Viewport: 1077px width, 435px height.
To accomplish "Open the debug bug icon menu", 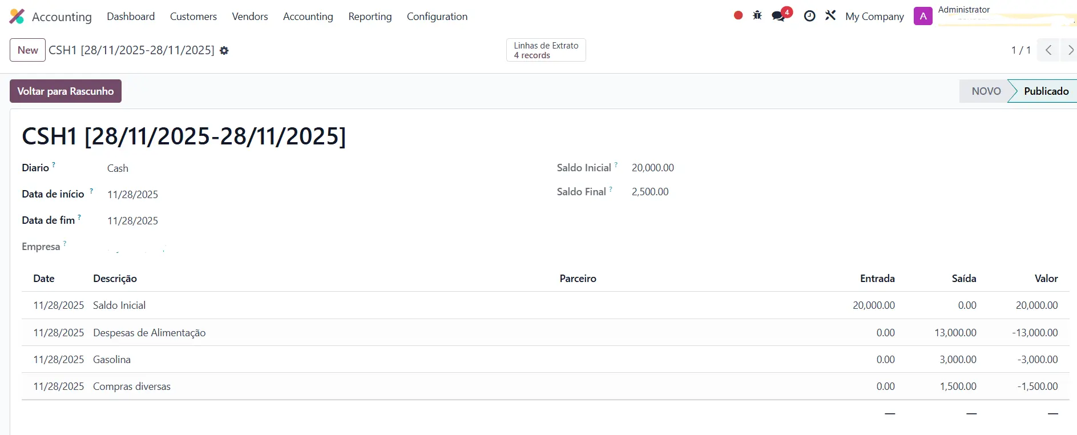I will pos(757,16).
